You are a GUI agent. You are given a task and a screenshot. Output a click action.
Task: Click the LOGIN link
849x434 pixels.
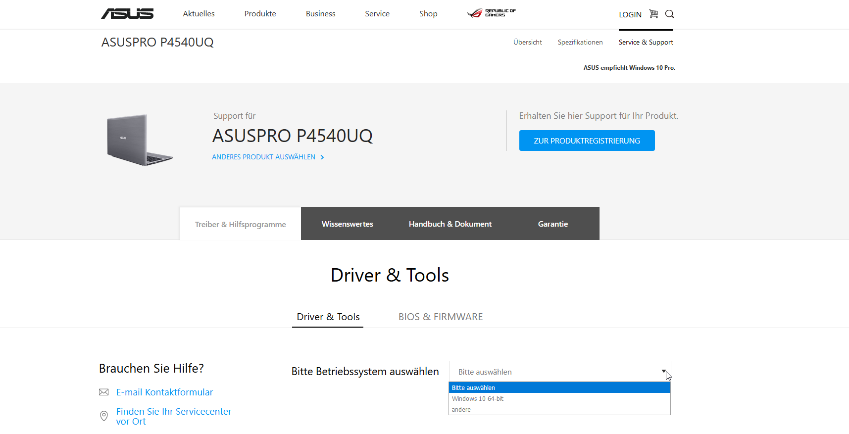pos(630,14)
